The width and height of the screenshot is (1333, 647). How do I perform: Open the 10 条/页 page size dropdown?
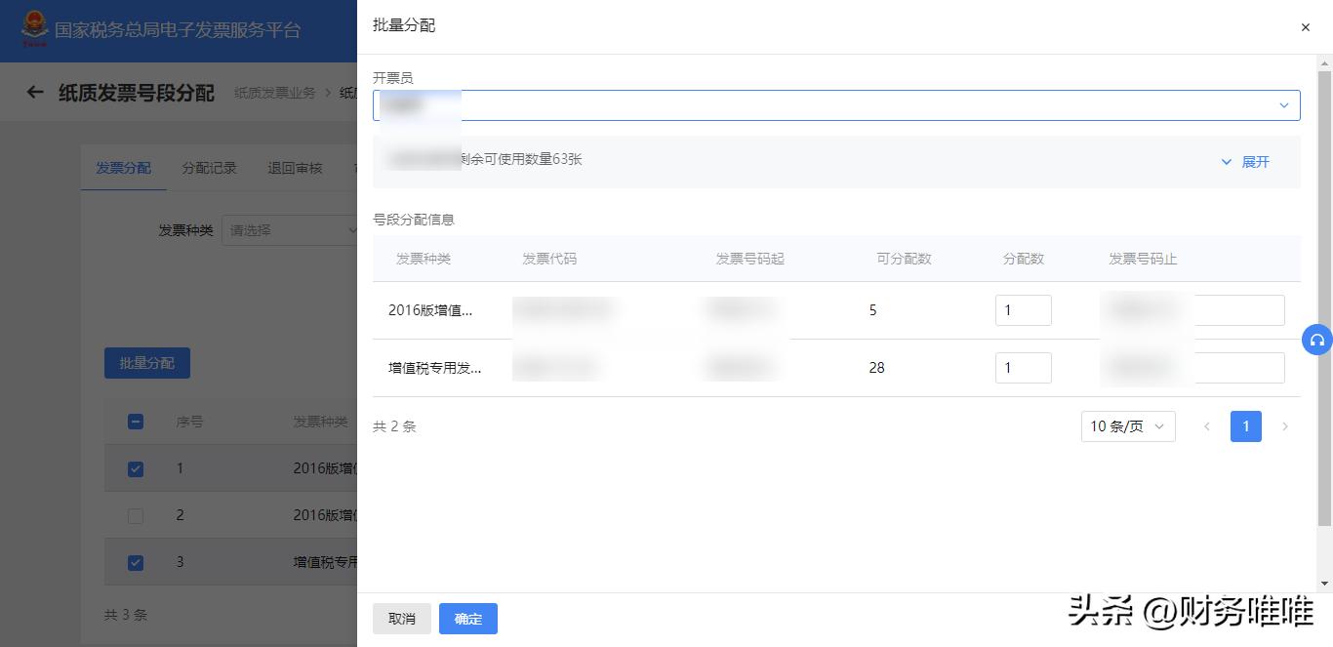click(1127, 426)
